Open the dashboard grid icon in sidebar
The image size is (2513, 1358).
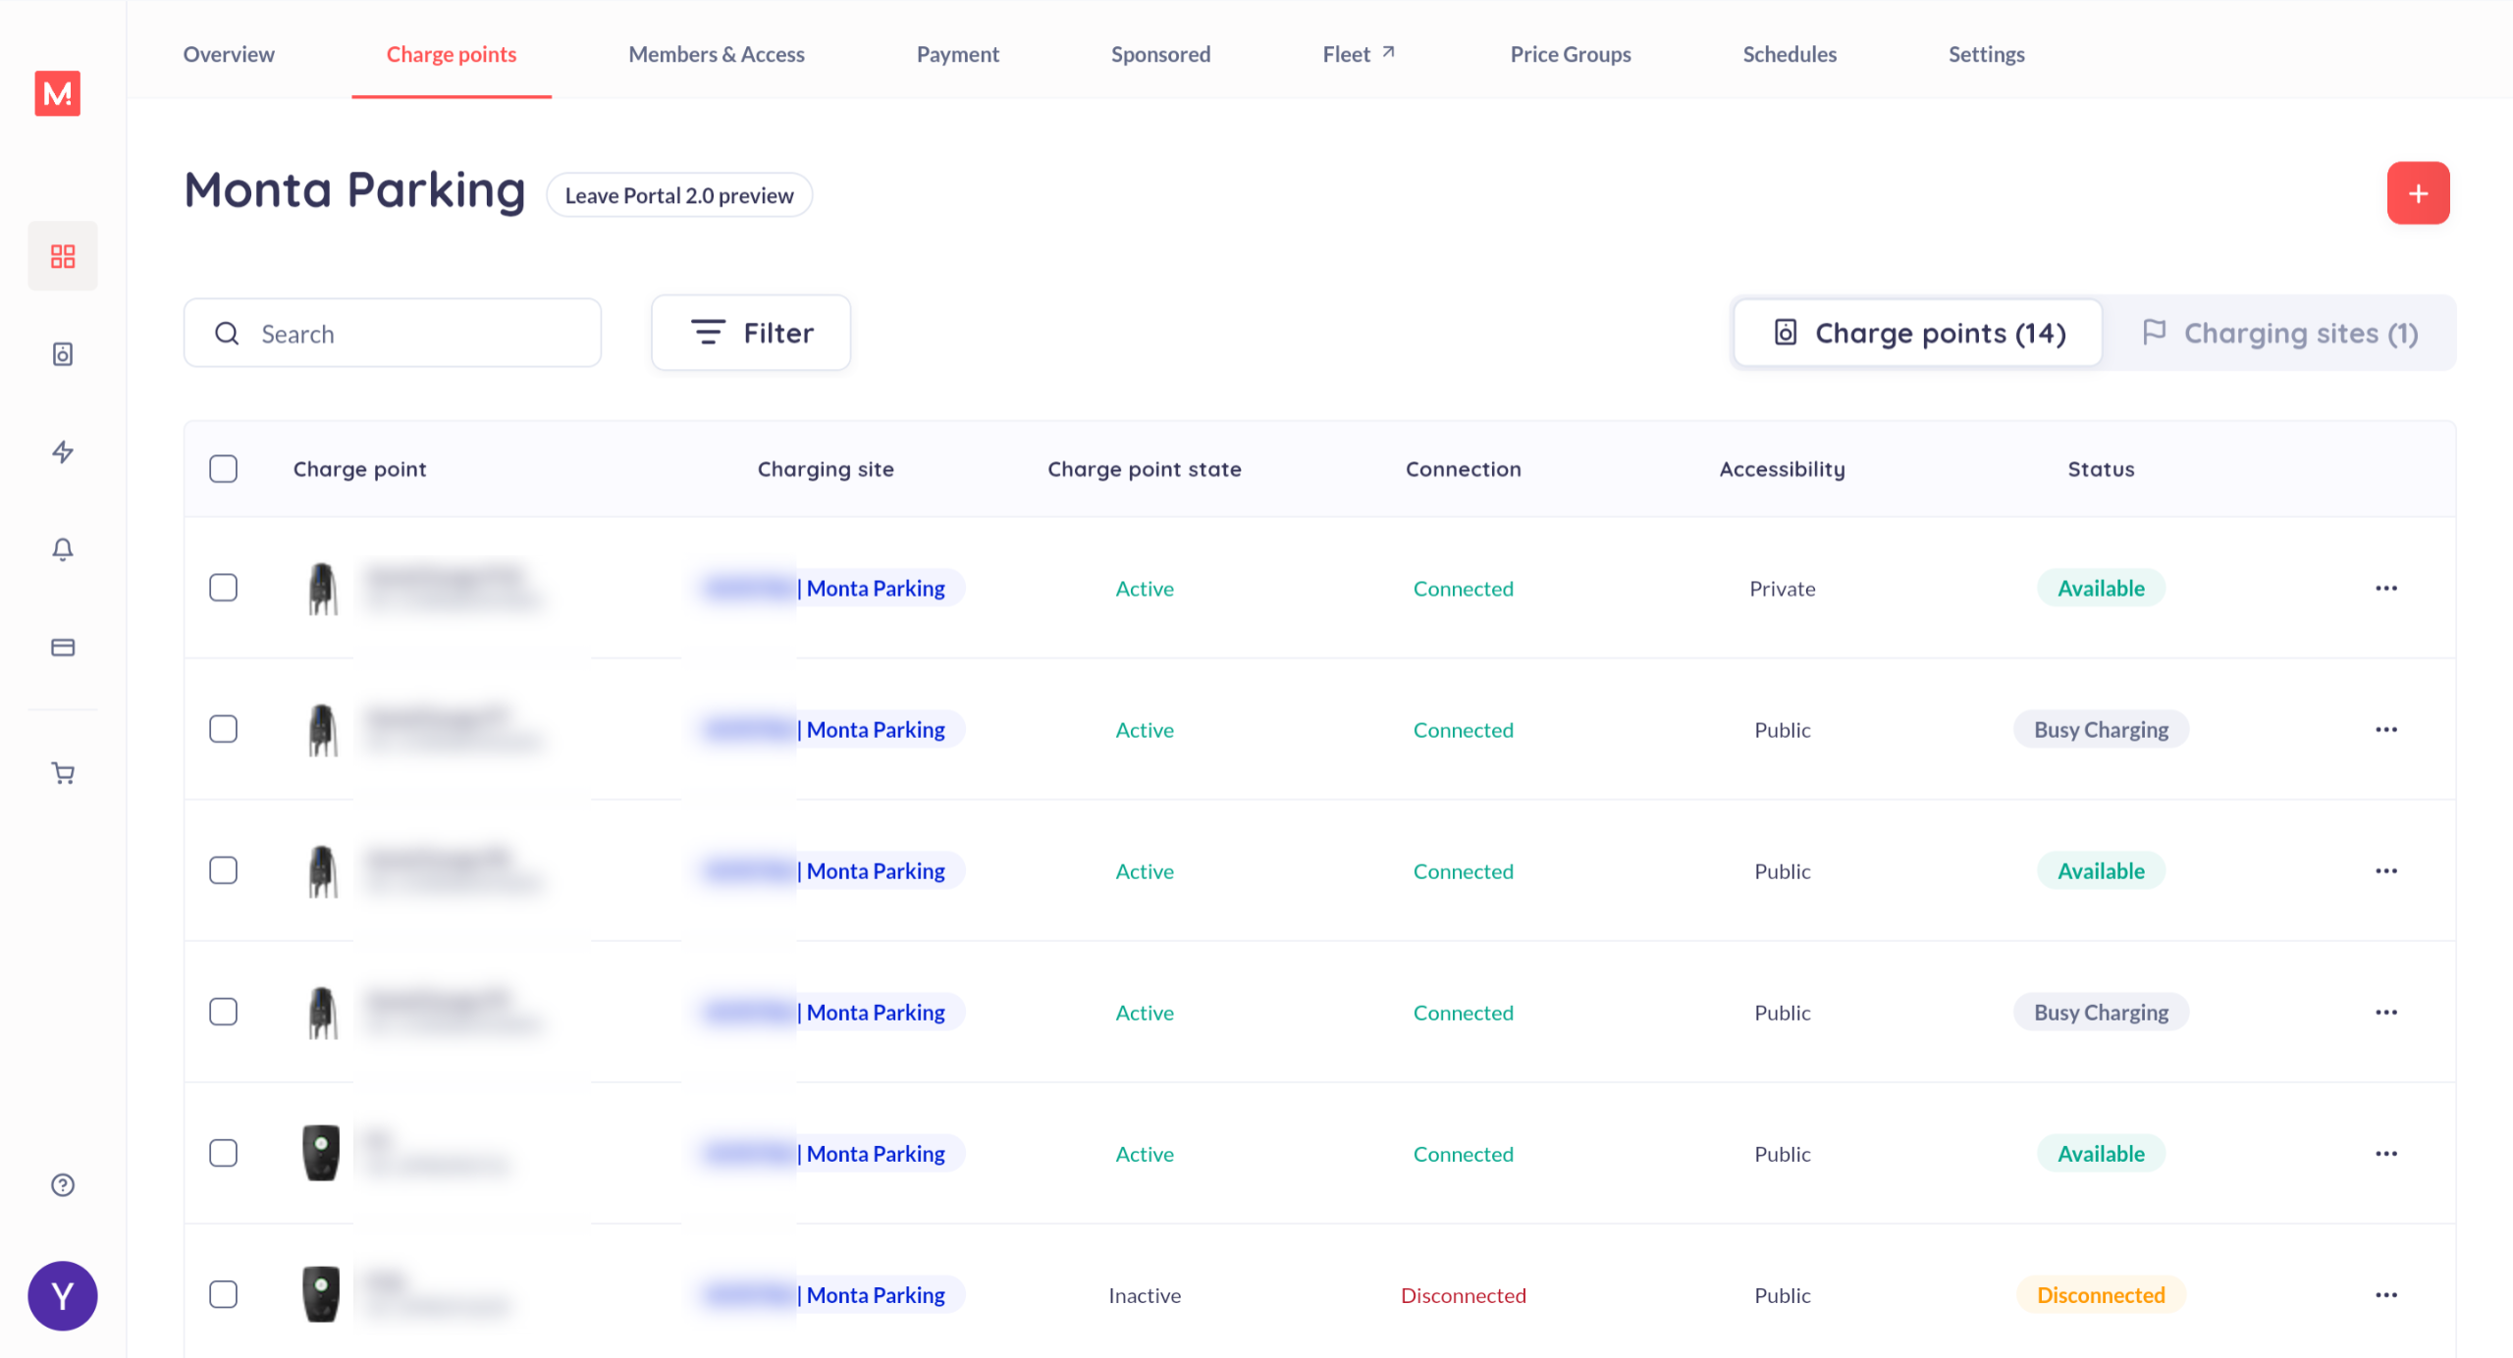63,256
